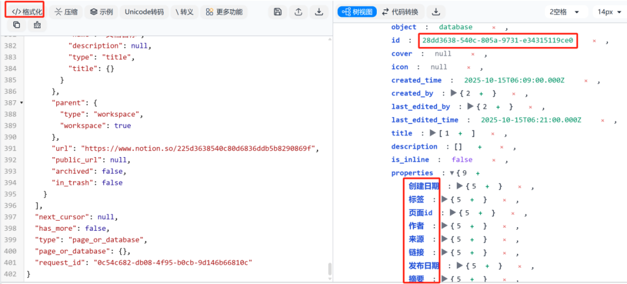
Task: Click the properties key label
Action: 412,173
